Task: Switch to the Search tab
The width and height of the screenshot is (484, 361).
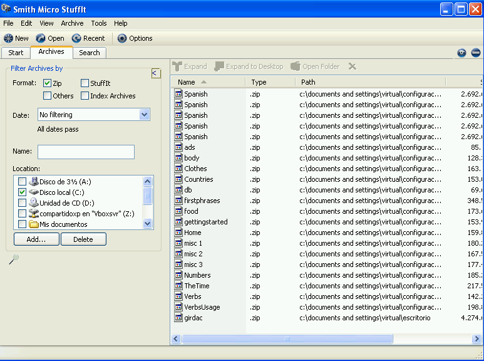Action: point(90,53)
